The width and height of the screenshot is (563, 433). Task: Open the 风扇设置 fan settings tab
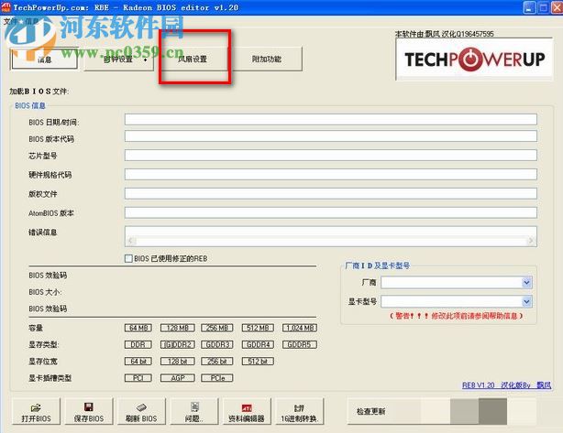click(193, 60)
